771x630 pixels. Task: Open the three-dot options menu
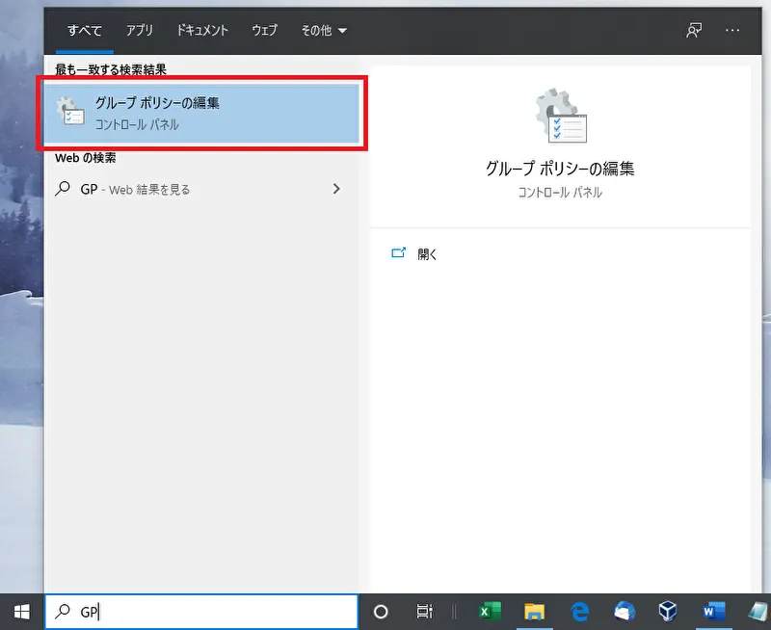732,31
